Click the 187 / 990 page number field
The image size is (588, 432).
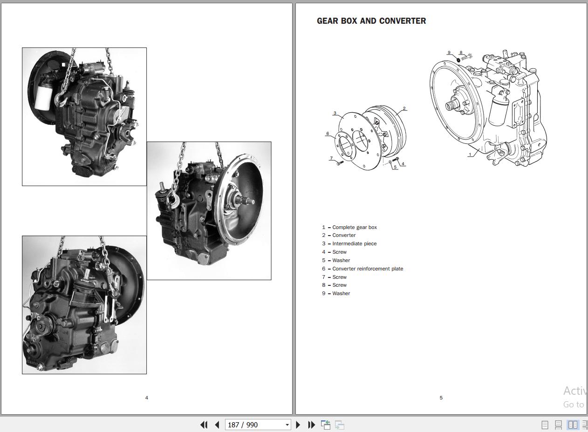(x=254, y=425)
